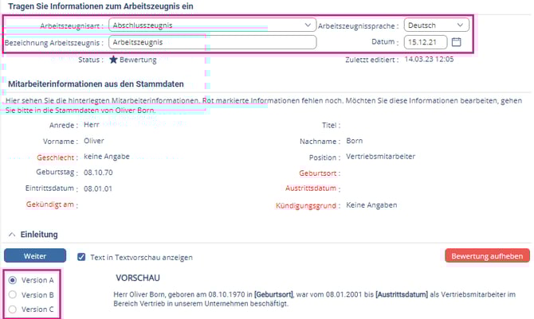Open the Arbeitszeugnissprache dropdown showing Deutsch
534x319 pixels.
click(436, 25)
